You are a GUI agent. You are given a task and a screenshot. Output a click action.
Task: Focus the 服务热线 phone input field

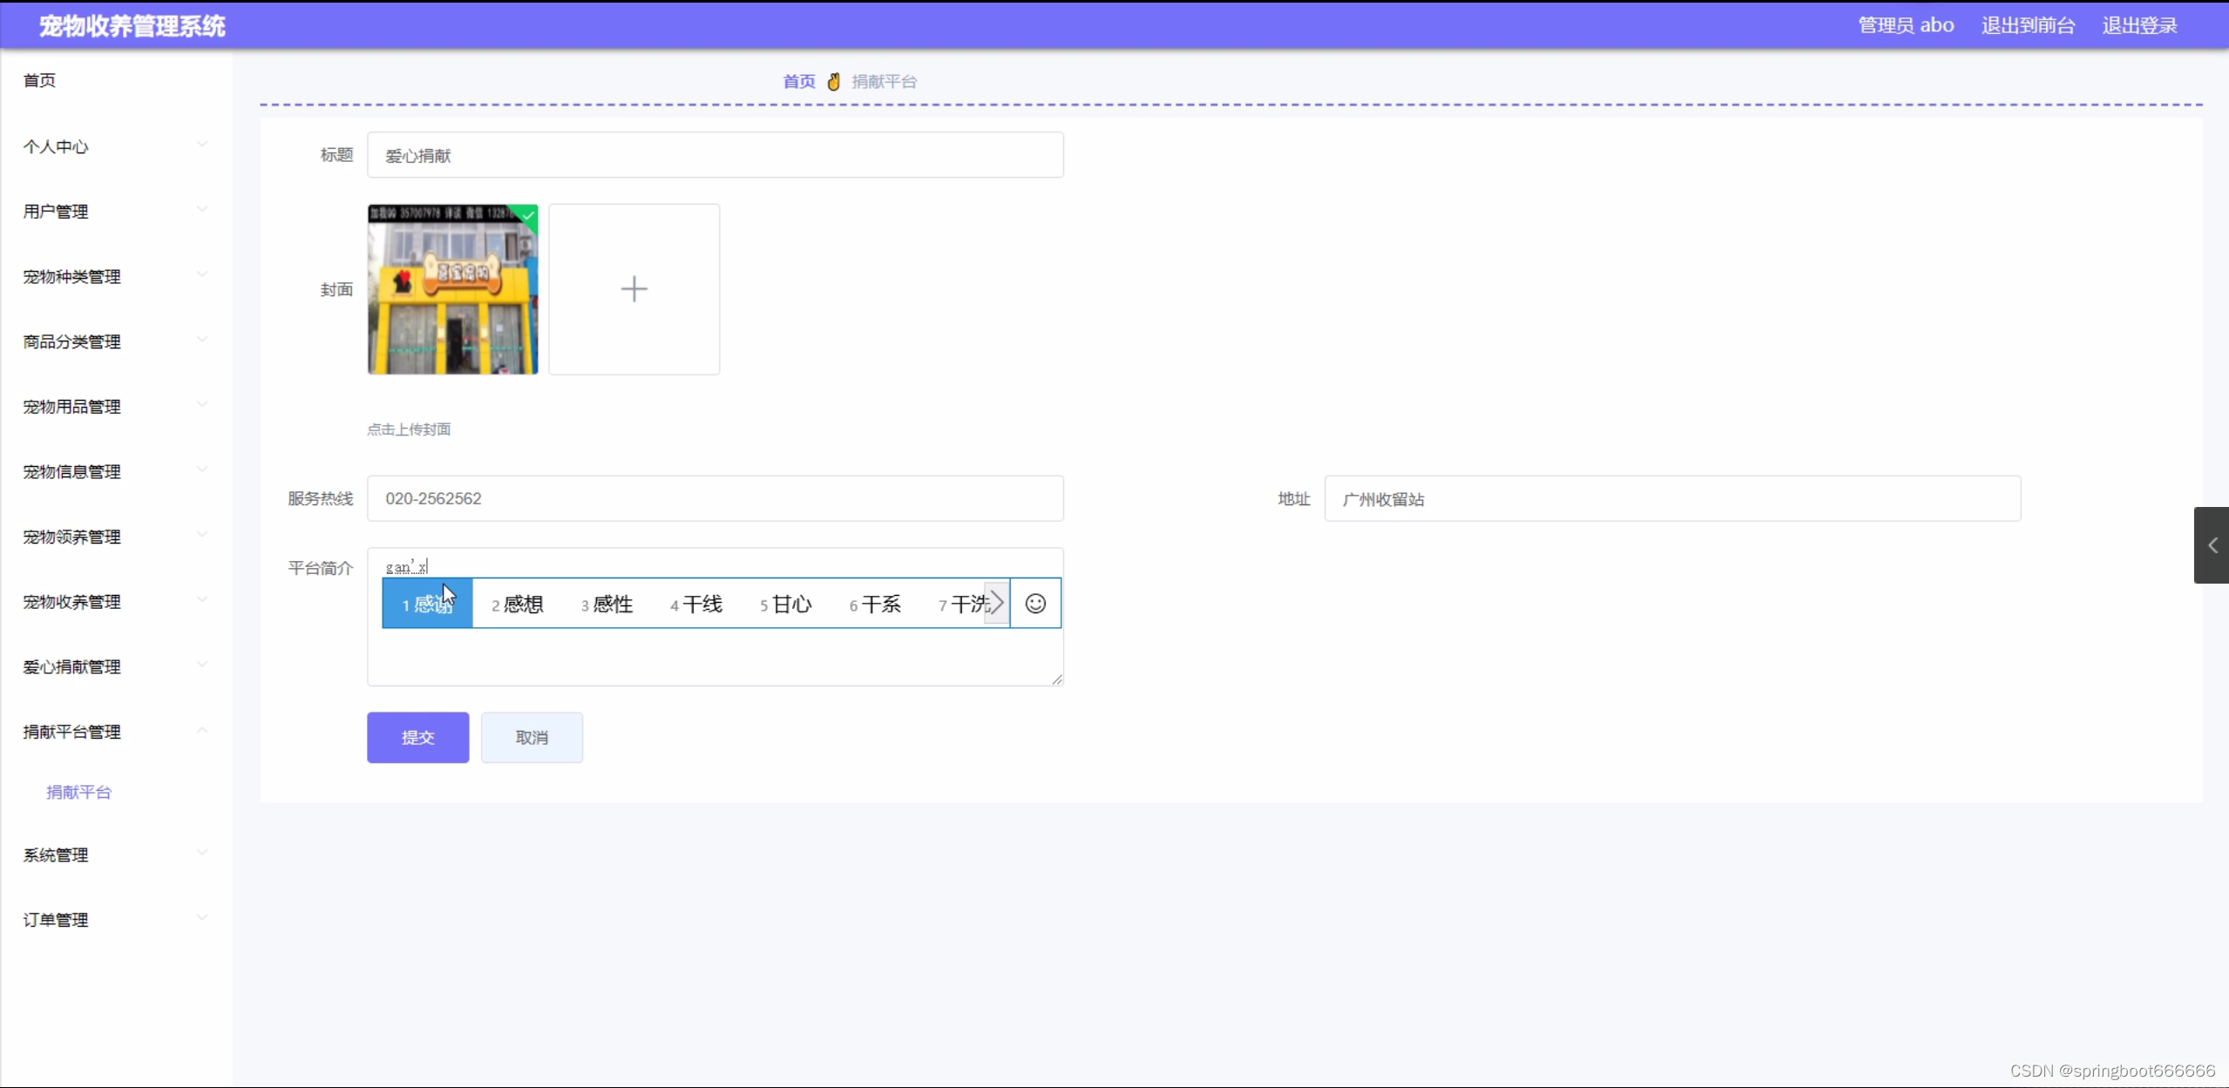click(x=715, y=498)
